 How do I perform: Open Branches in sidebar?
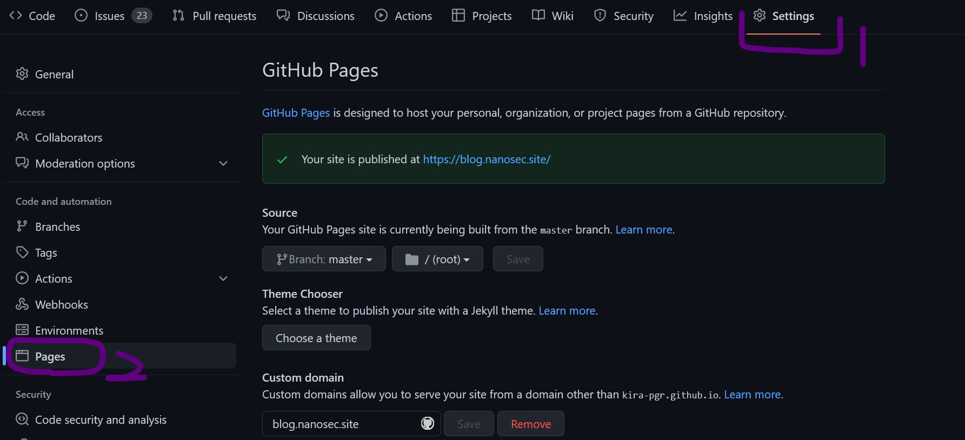[x=119, y=226]
